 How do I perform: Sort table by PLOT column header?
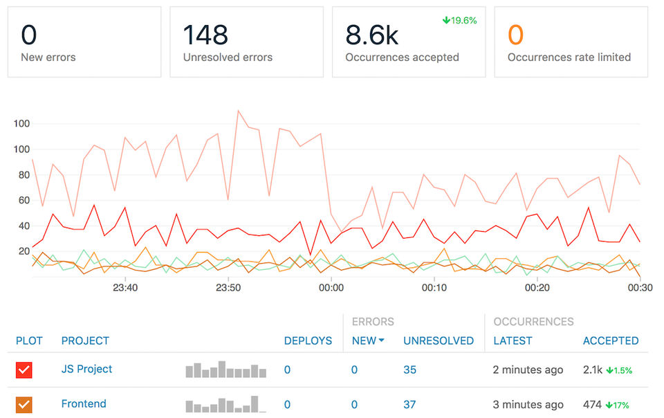(29, 340)
